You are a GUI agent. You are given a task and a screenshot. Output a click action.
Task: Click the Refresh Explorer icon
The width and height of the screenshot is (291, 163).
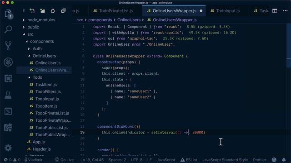pos(53,11)
